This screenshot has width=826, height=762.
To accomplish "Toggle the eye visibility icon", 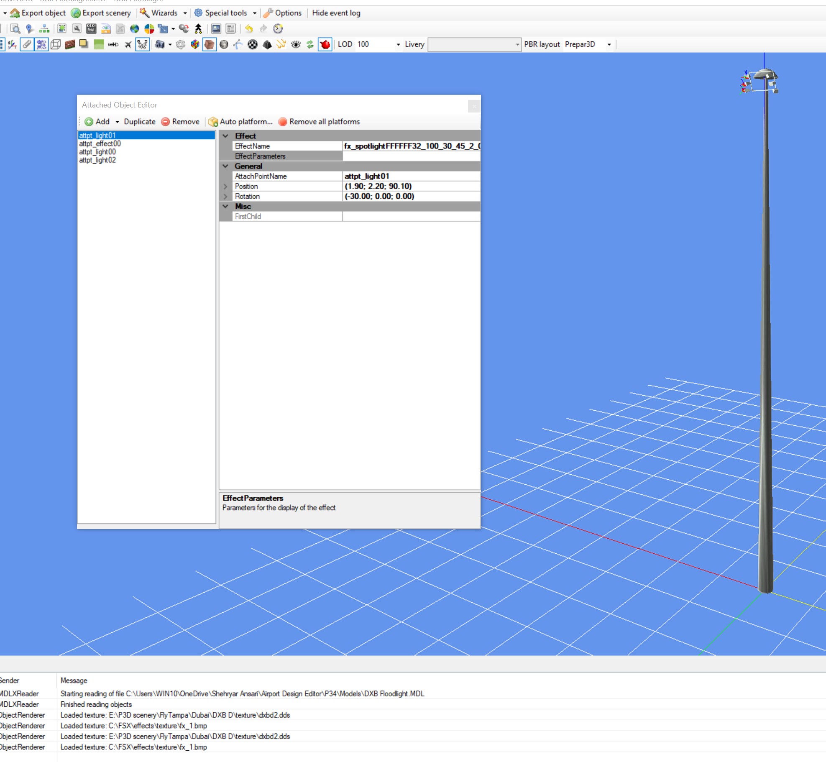I will [295, 44].
